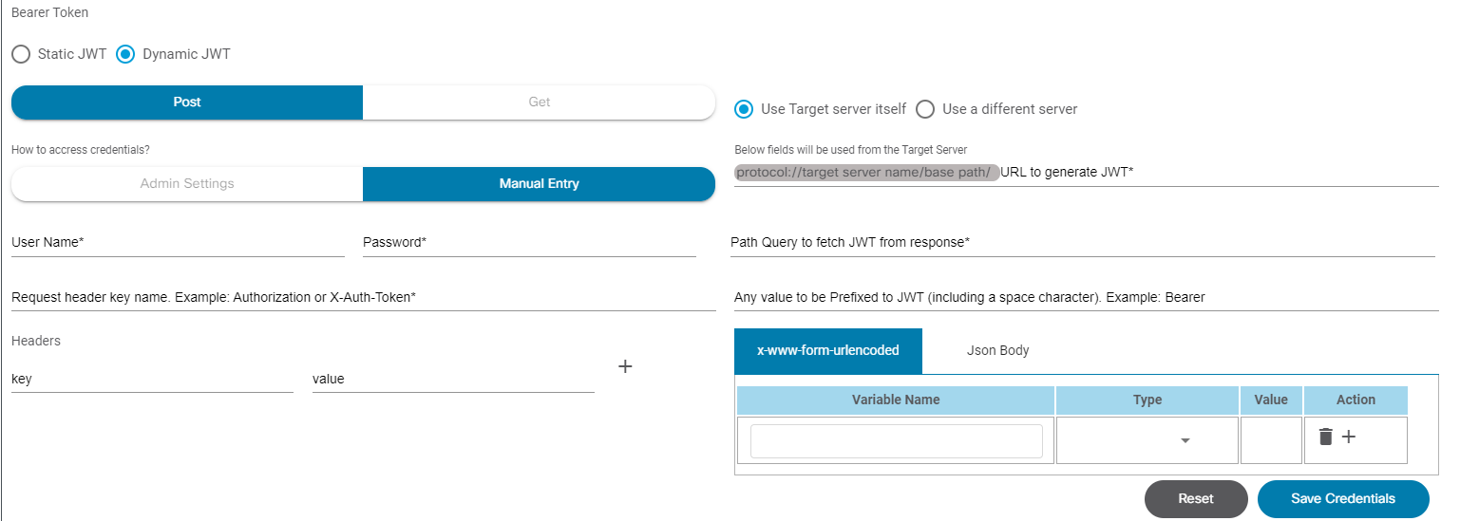Click the plus icon in Action column

(1349, 437)
